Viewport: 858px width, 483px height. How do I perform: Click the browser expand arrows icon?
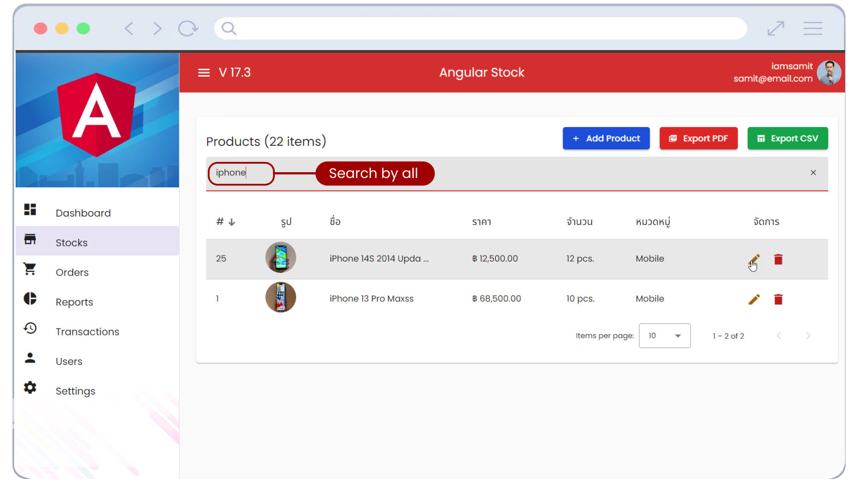(x=776, y=29)
